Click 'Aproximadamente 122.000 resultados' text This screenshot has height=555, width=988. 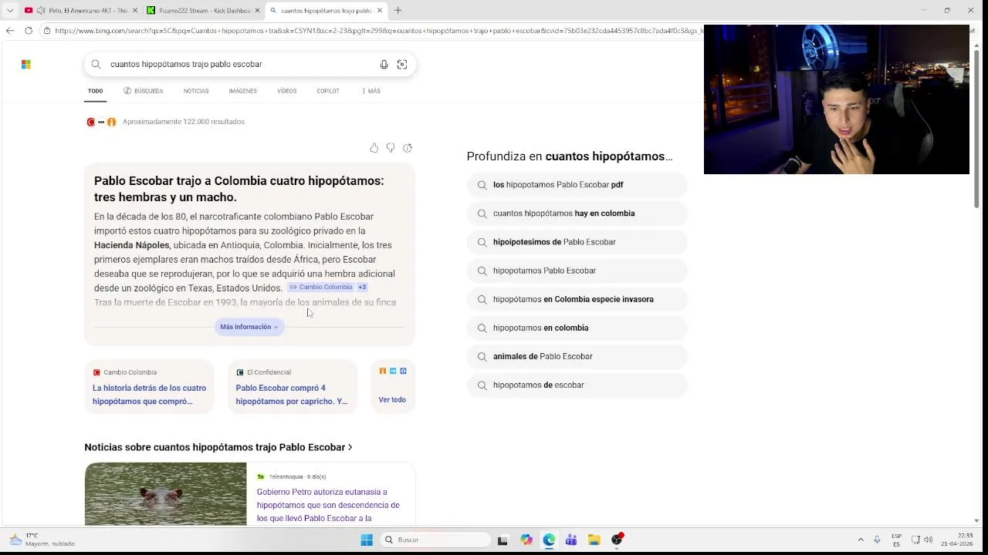(184, 122)
